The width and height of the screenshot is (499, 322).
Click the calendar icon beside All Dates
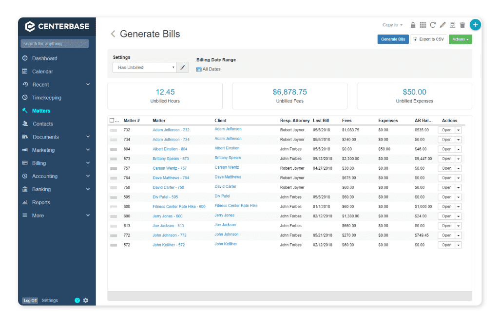click(200, 69)
